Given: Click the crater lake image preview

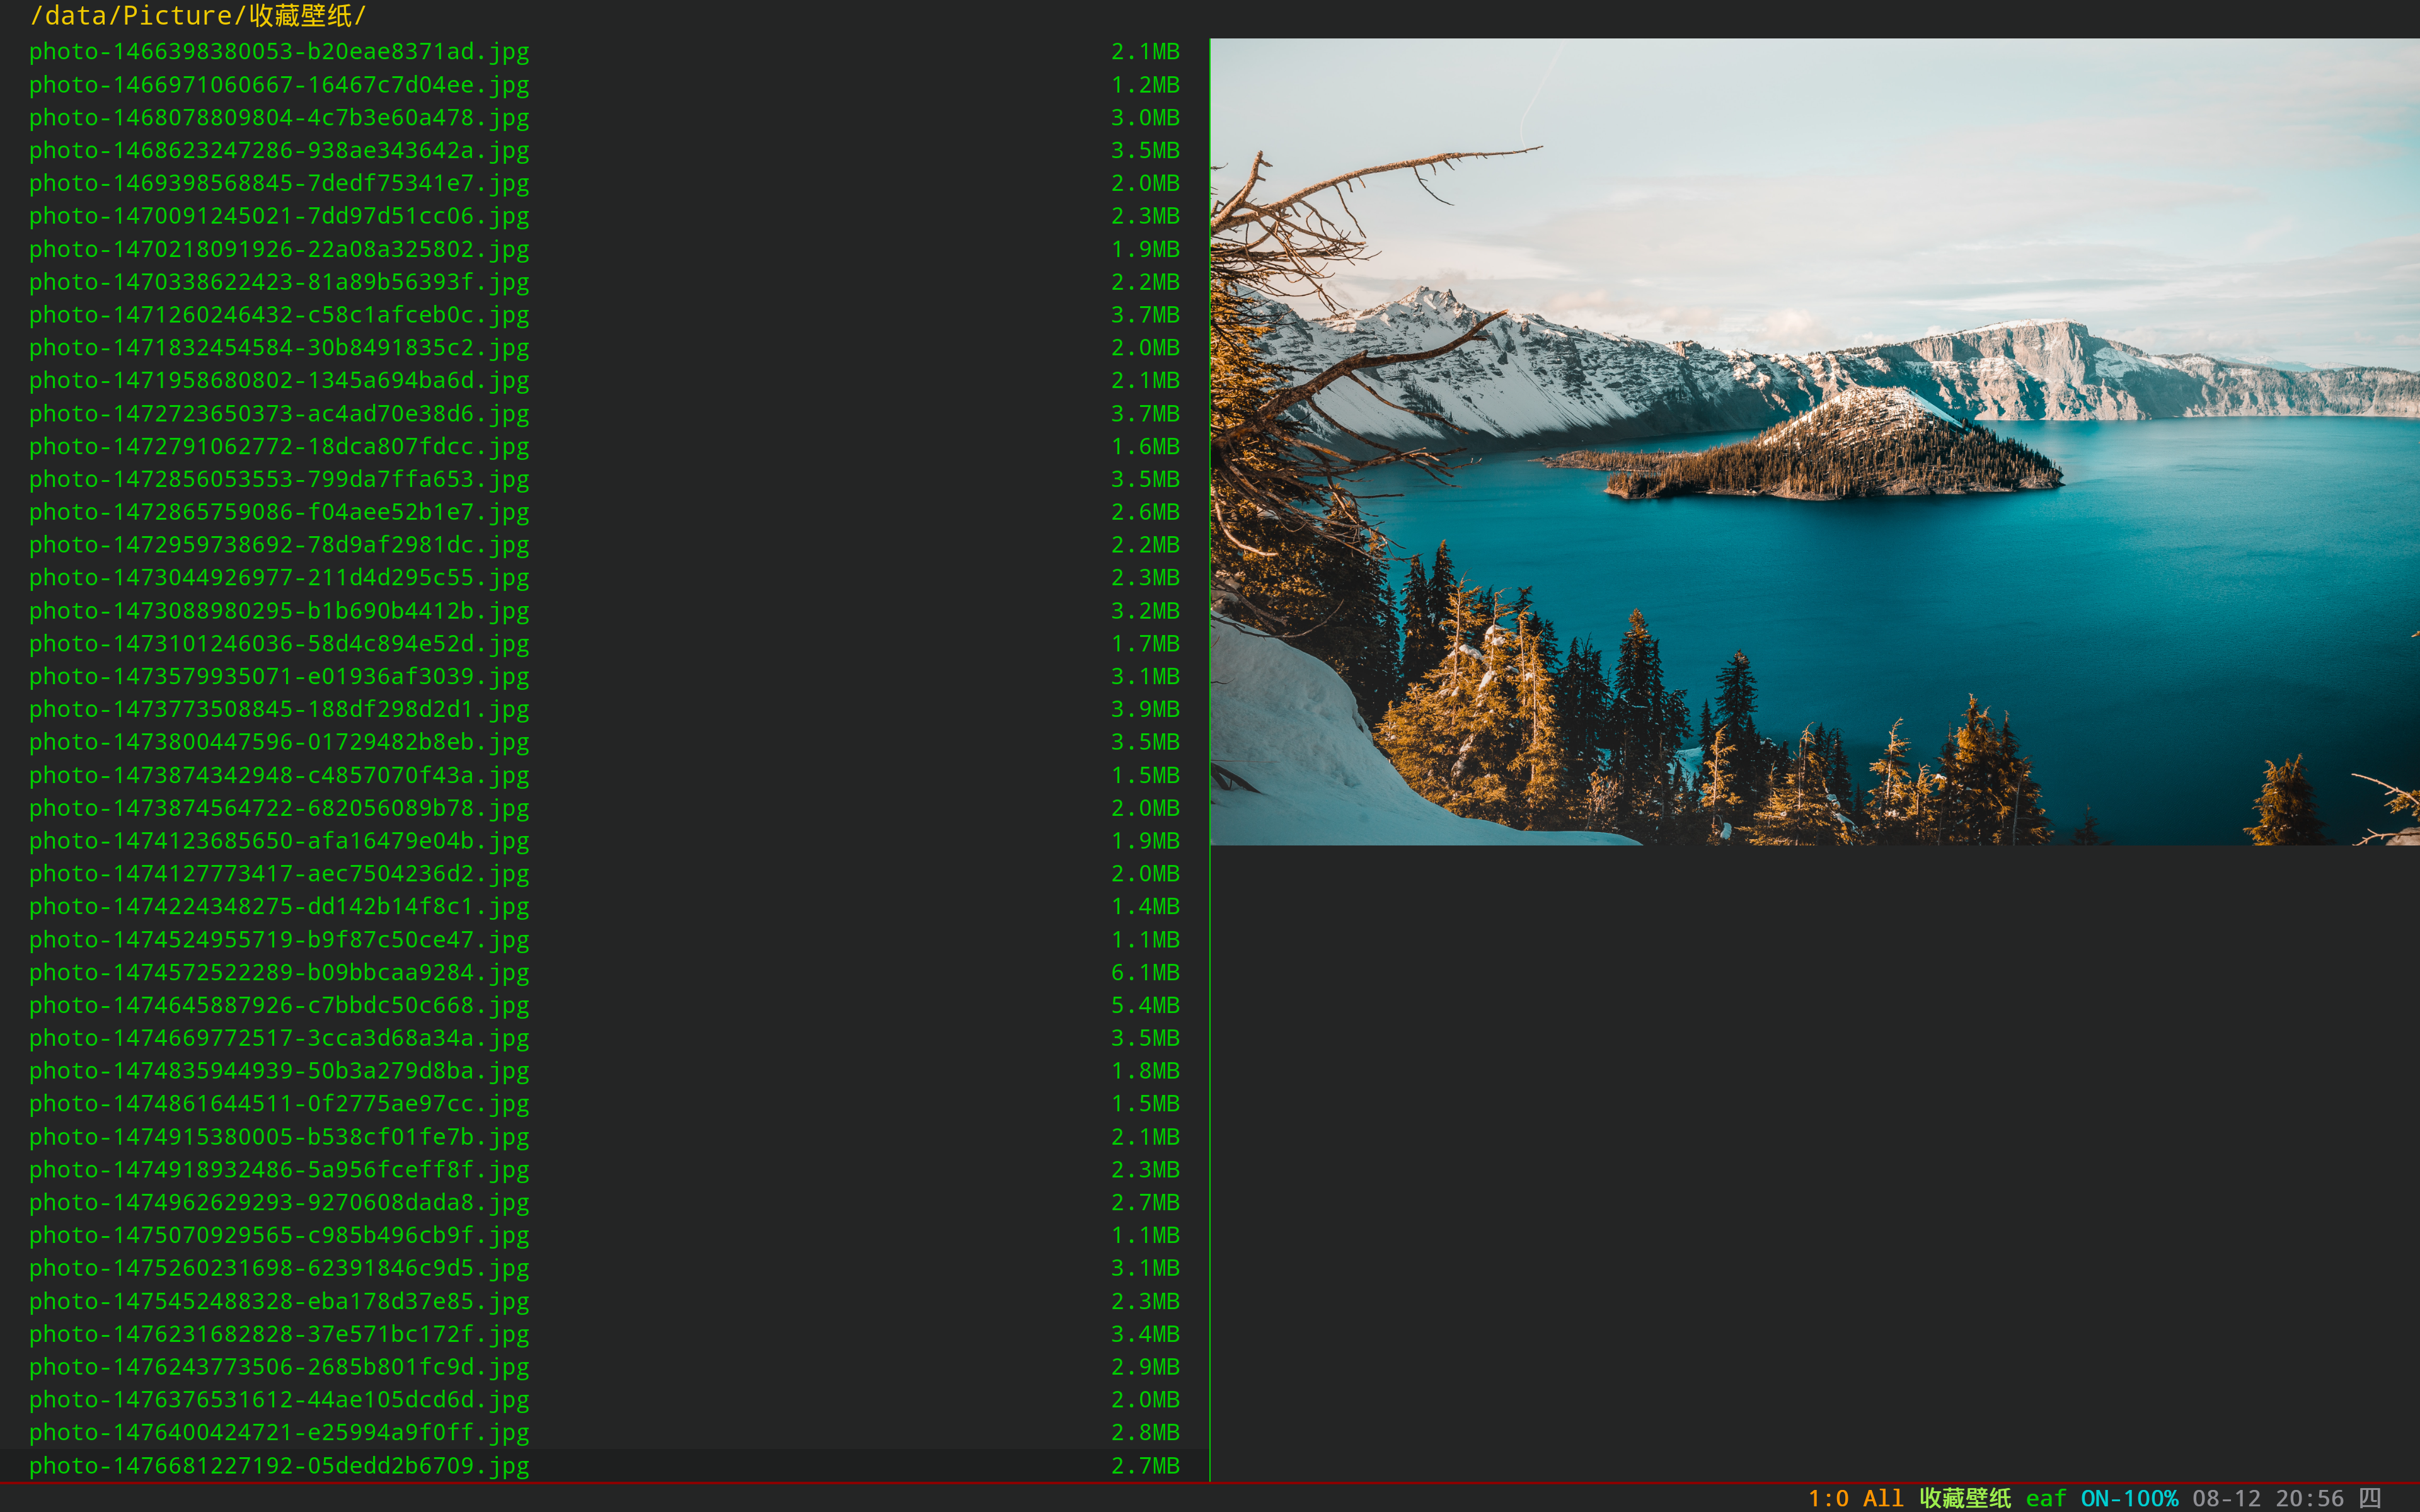Looking at the screenshot, I should point(1814,442).
